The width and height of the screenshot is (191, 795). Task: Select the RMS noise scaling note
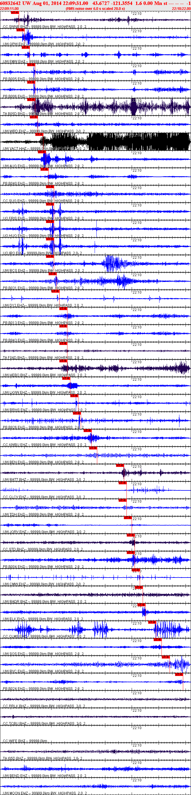coord(95,9)
